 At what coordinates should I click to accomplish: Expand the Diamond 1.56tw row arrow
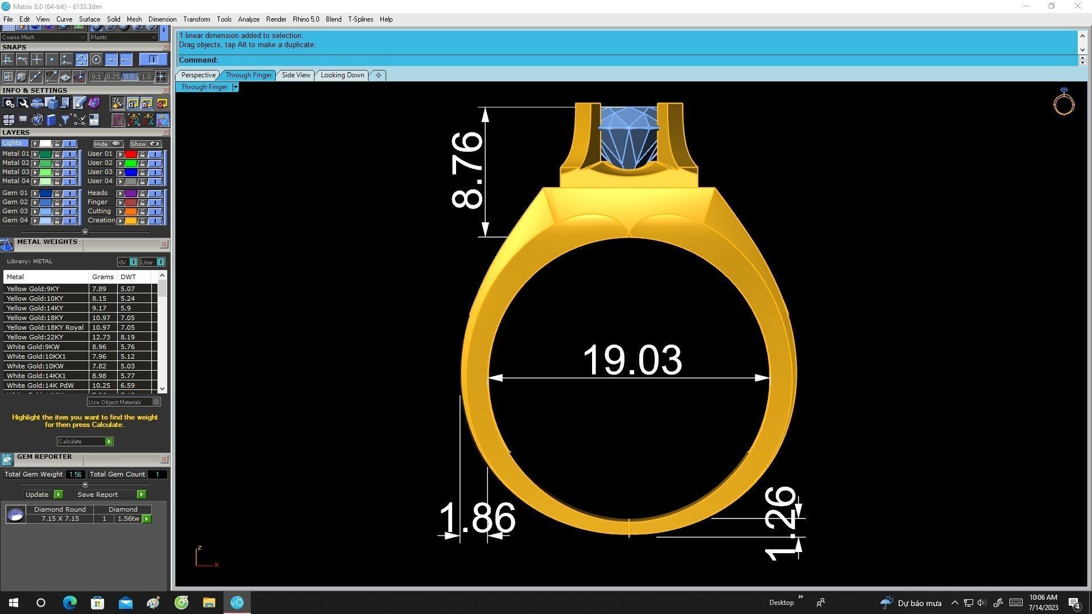pos(147,518)
